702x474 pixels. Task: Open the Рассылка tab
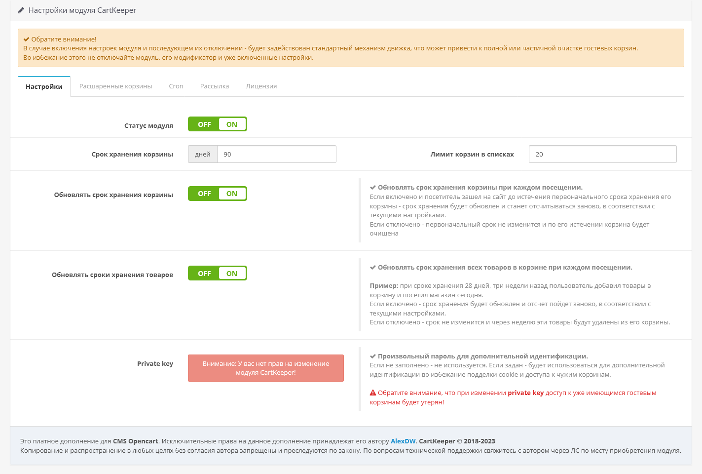click(x=215, y=86)
